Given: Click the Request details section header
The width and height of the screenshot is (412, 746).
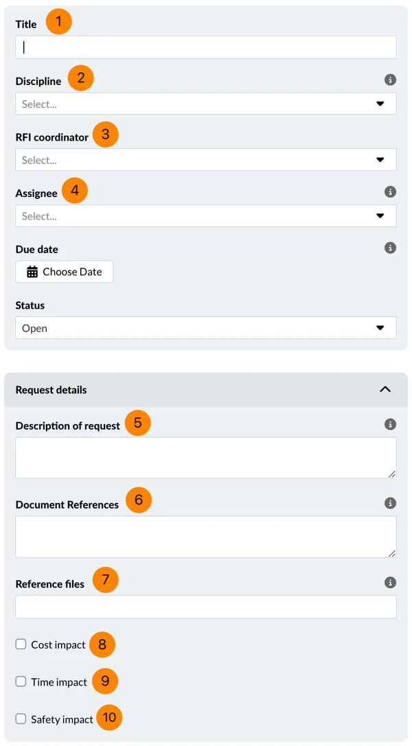Looking at the screenshot, I should pos(205,390).
